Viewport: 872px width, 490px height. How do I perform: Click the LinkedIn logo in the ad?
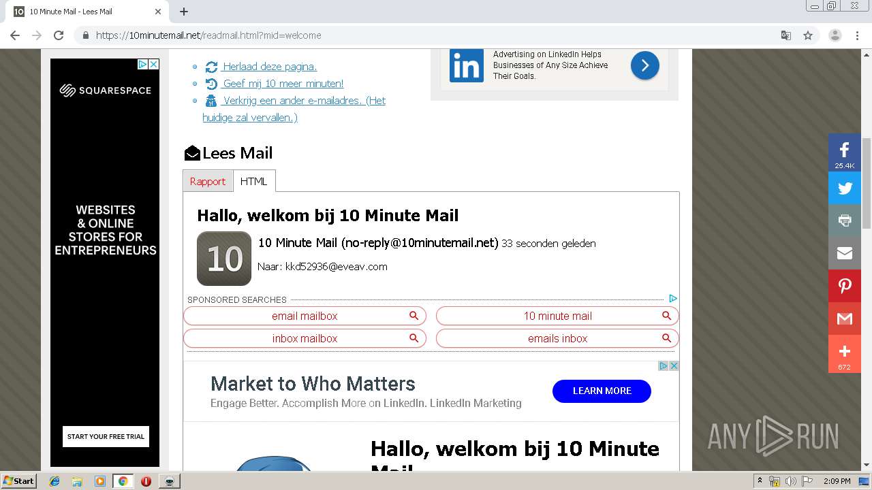pos(467,66)
